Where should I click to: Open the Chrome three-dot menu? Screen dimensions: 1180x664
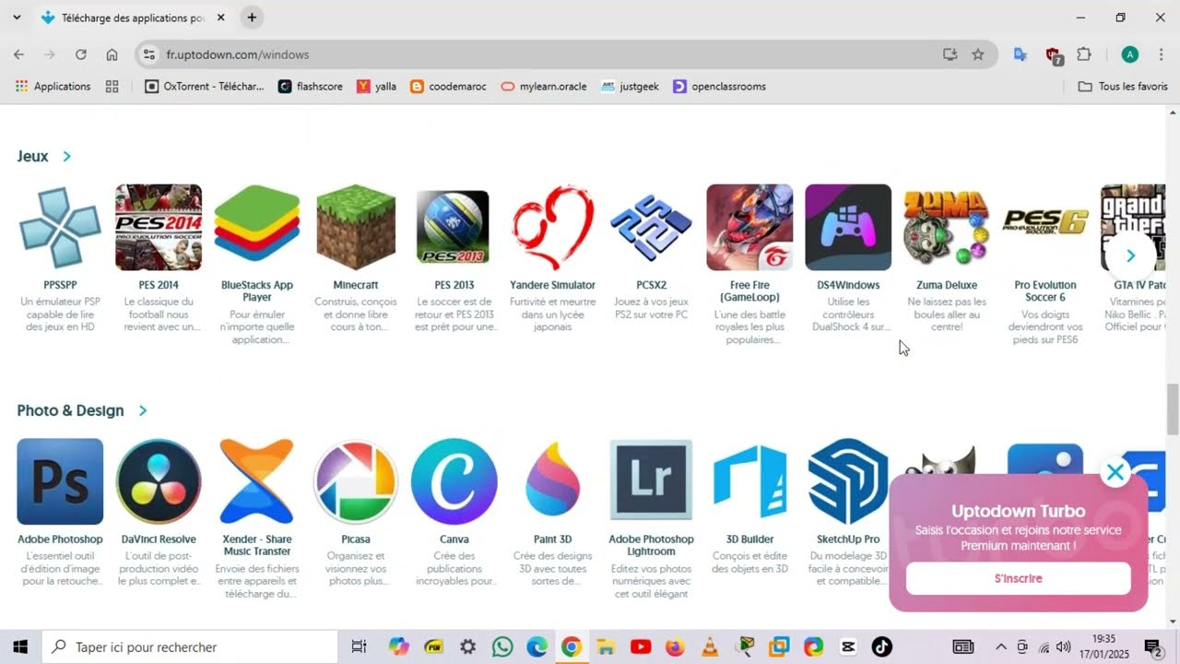click(x=1161, y=54)
